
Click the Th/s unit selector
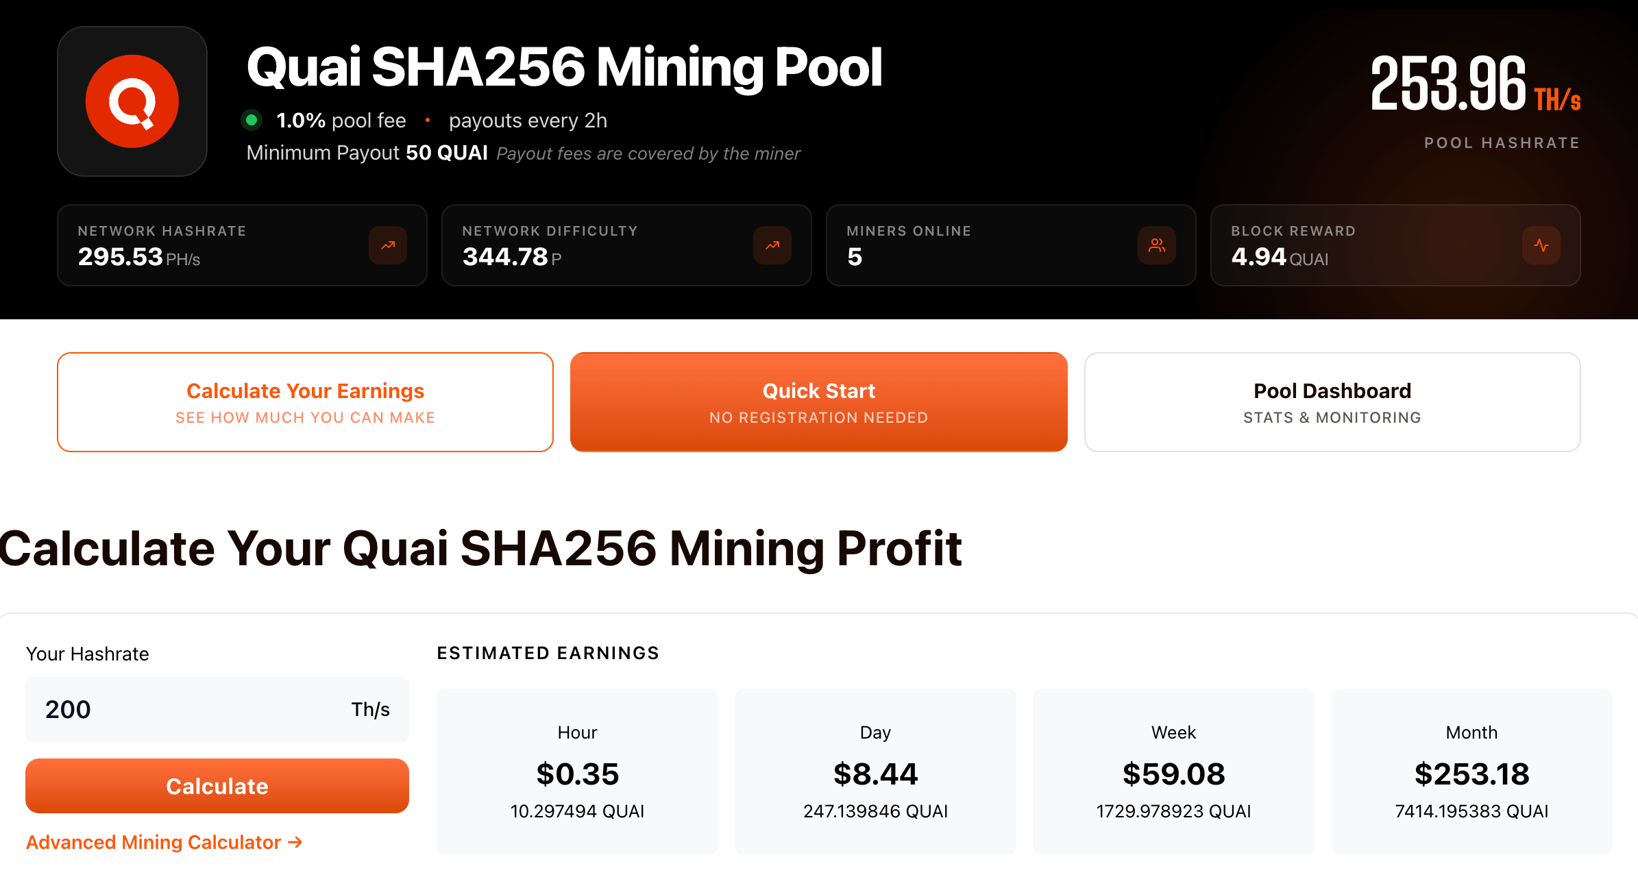(370, 710)
